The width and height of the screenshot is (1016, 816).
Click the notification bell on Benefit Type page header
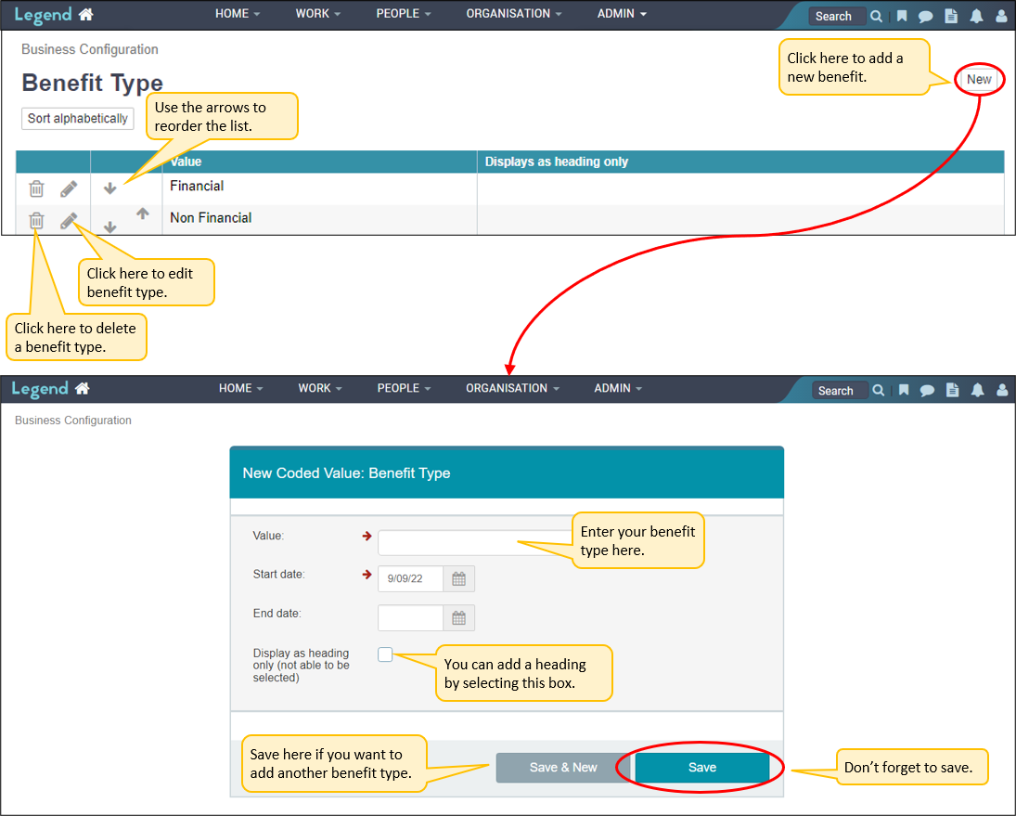point(976,16)
